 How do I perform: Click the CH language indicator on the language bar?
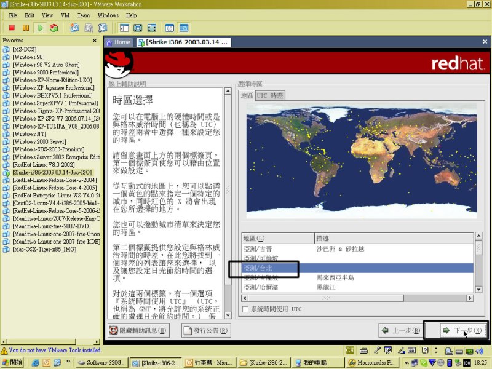click(350, 351)
